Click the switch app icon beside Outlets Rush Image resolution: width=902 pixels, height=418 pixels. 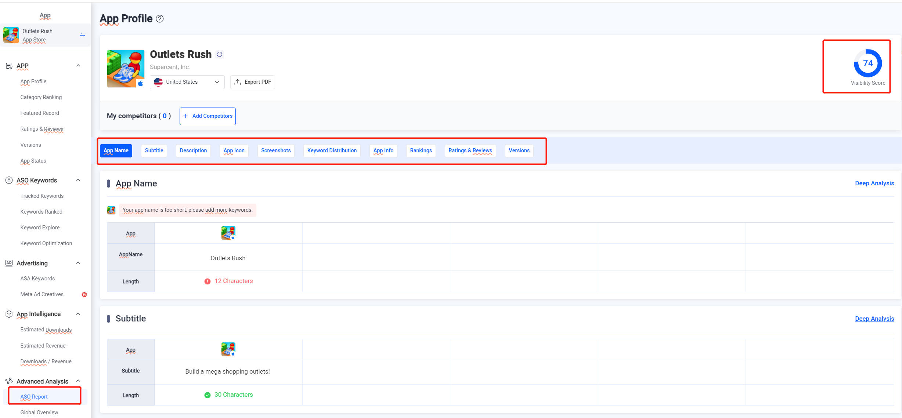[x=83, y=35]
